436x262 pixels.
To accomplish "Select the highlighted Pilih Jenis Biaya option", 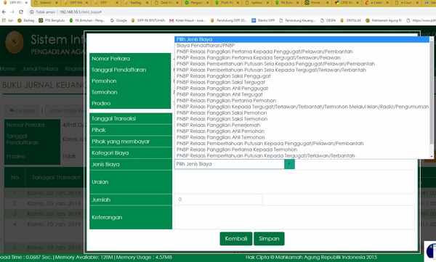I will (302, 39).
